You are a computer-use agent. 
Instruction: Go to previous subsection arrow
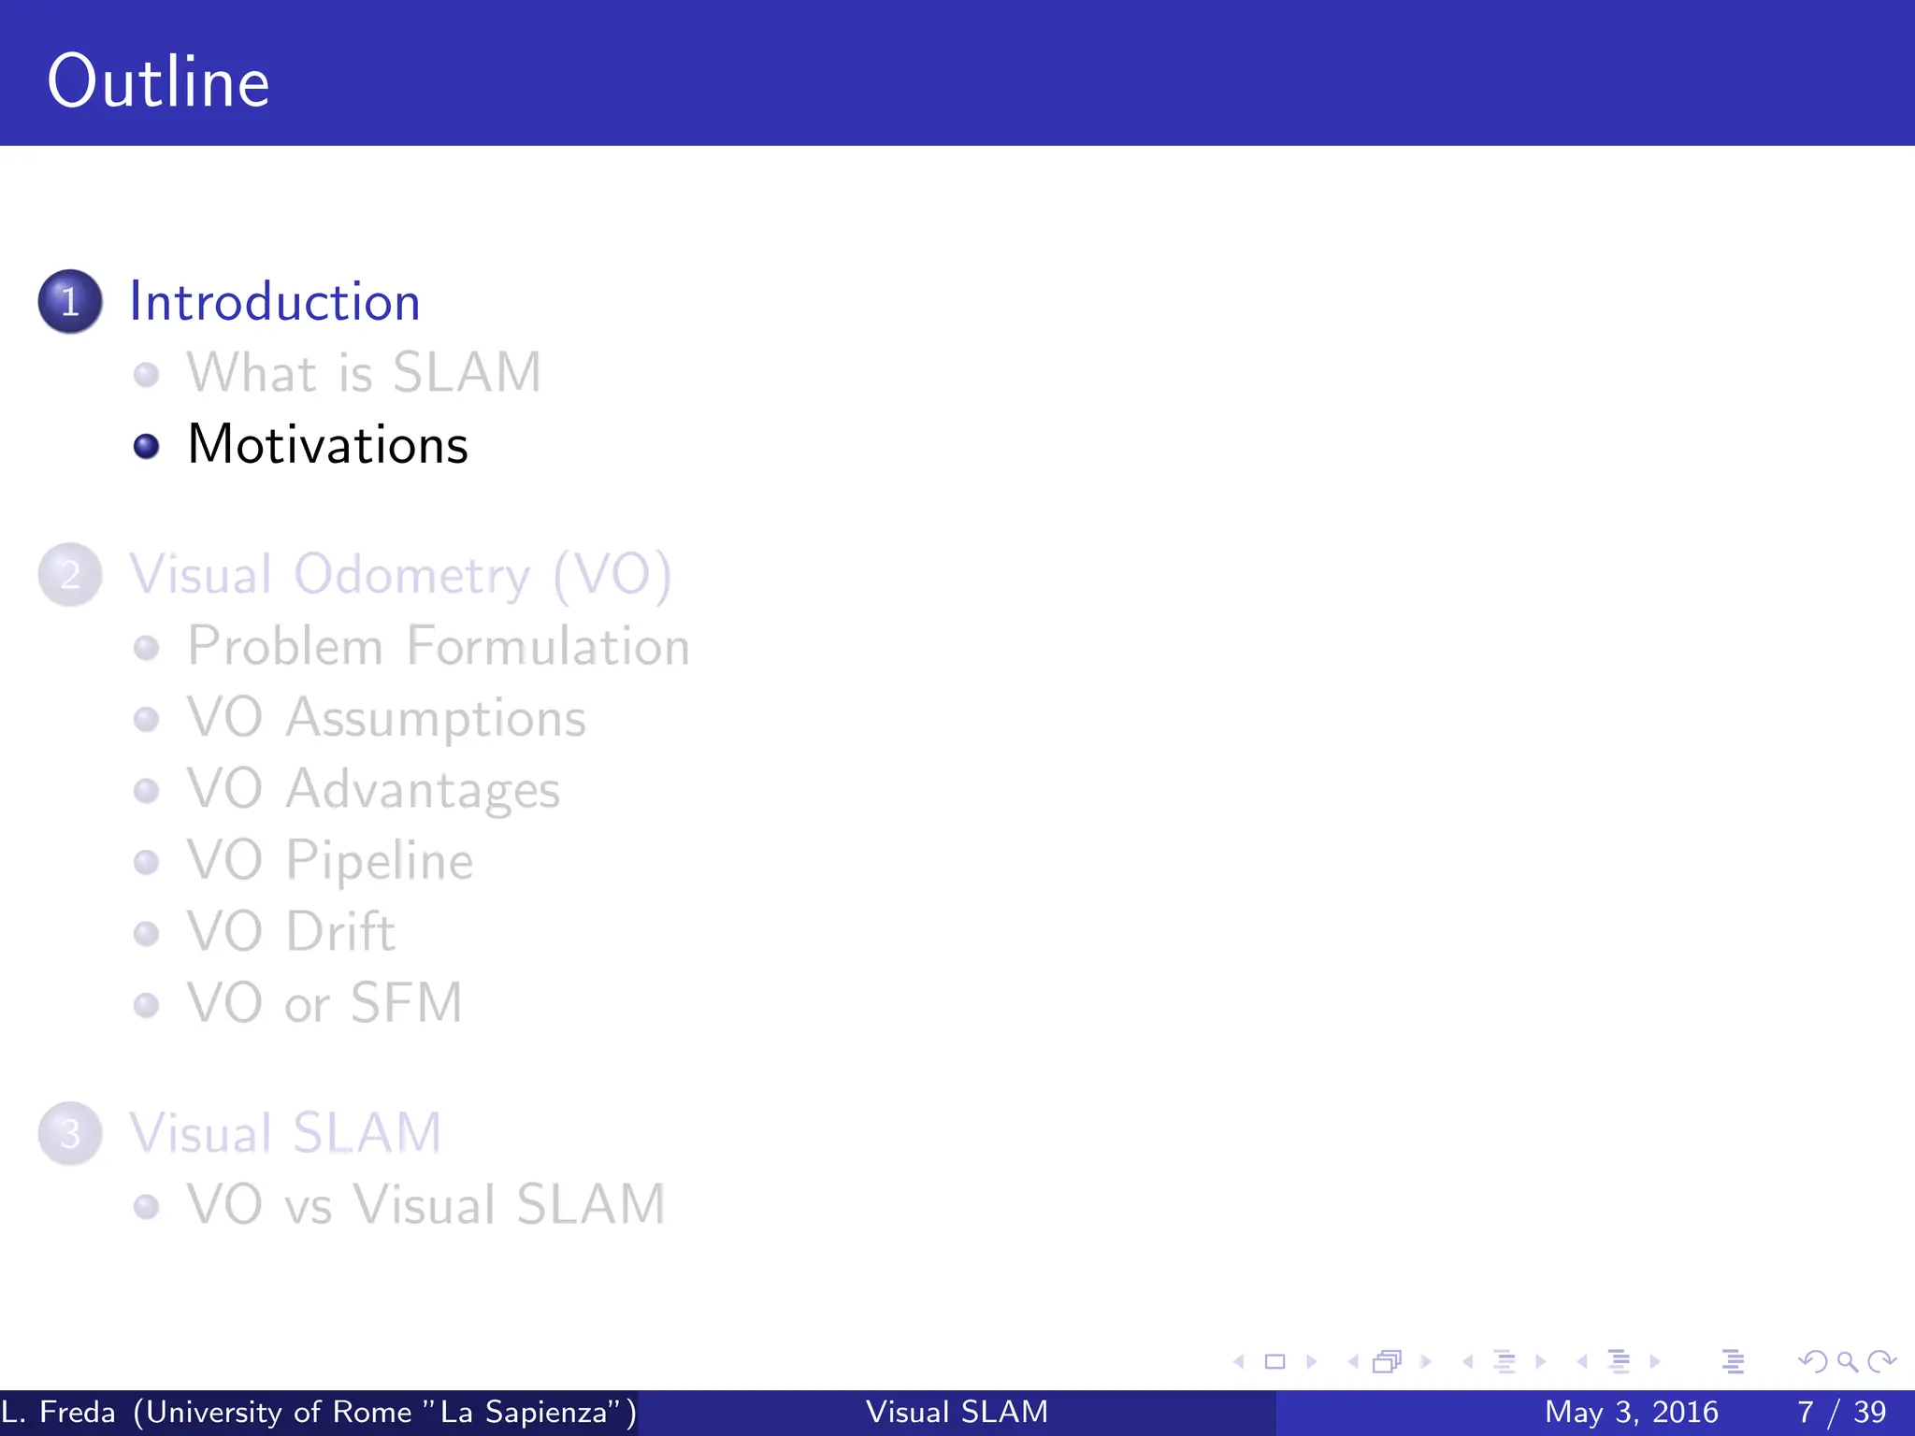tap(1468, 1362)
